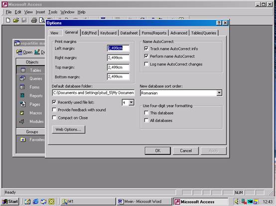This screenshot has height=206, width=276.
Task: Toggle Recently used file list checkbox
Action: coord(54,102)
